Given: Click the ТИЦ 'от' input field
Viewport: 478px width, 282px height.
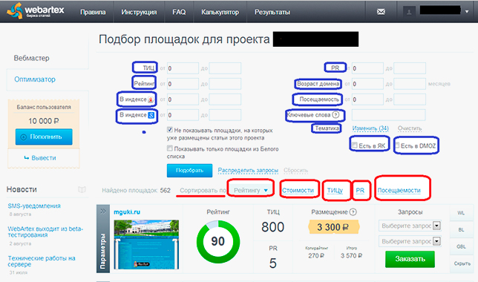Looking at the screenshot, I should point(183,68).
